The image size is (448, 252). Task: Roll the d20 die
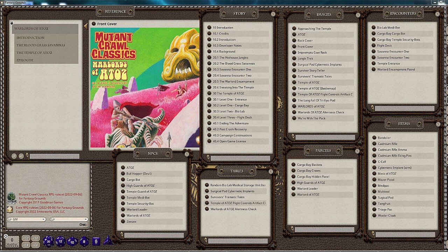click(x=48, y=241)
